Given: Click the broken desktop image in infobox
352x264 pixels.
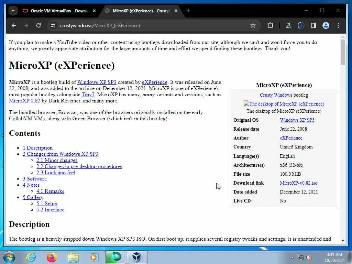Looking at the screenshot, I should [x=284, y=104].
